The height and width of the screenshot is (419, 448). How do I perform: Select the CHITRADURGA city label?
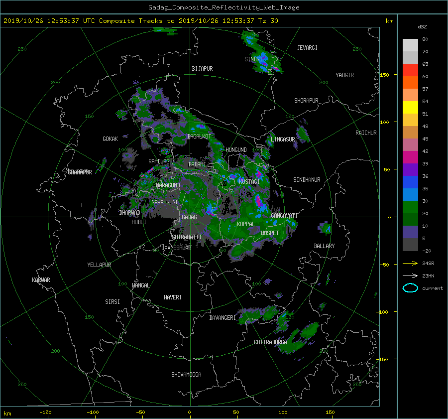270,342
